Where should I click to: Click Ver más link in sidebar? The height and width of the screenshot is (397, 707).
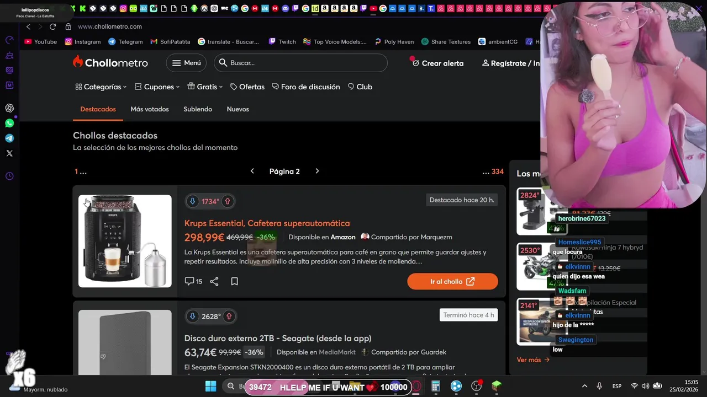click(x=533, y=360)
